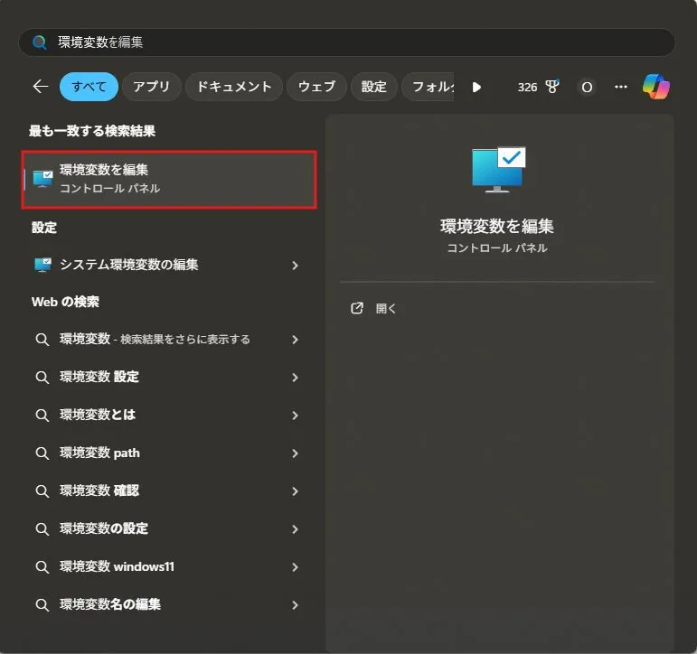Open the Copilot icon

[655, 87]
